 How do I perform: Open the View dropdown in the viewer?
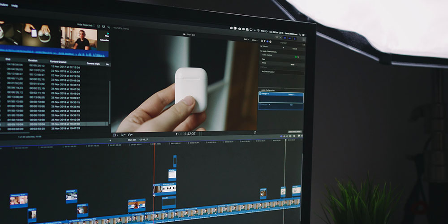point(254,40)
